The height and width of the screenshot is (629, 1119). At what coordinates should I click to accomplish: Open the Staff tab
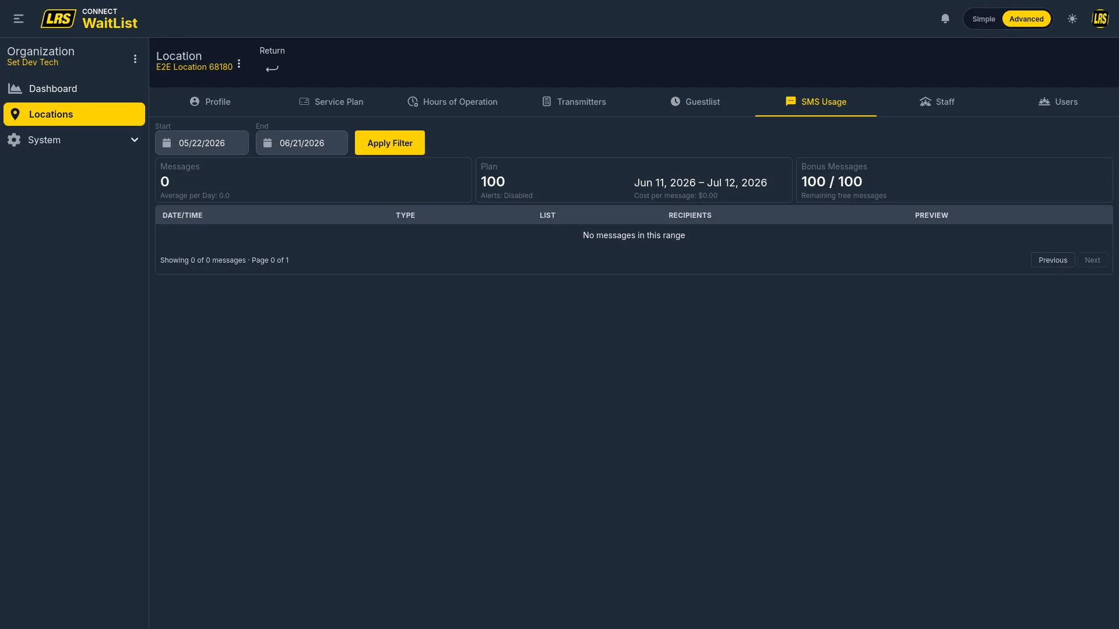click(x=937, y=102)
